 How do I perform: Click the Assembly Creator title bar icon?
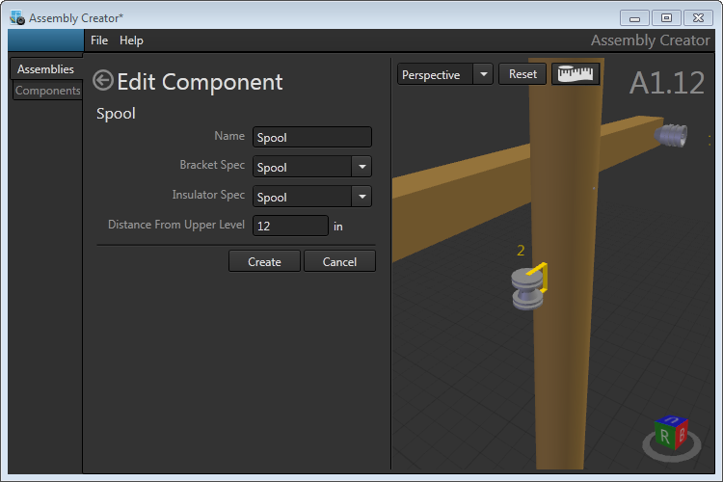pos(17,17)
